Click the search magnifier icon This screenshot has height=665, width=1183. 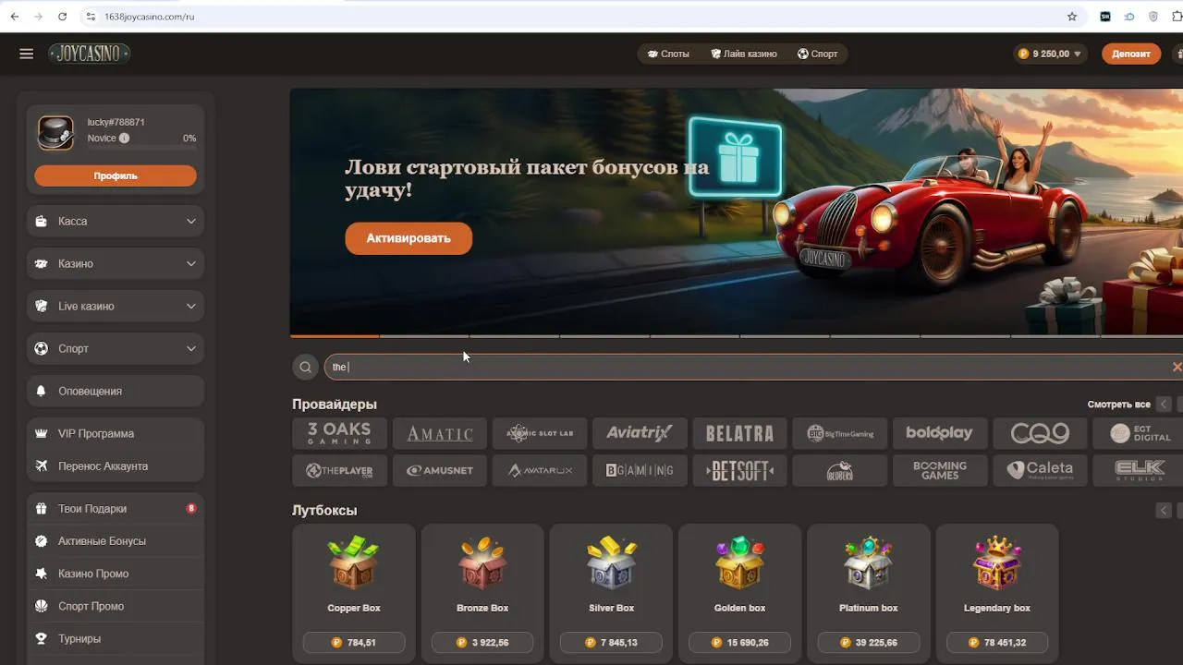(x=305, y=367)
